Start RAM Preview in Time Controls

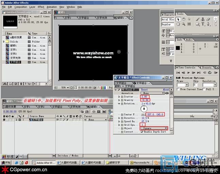pyautogui.click(x=216, y=73)
